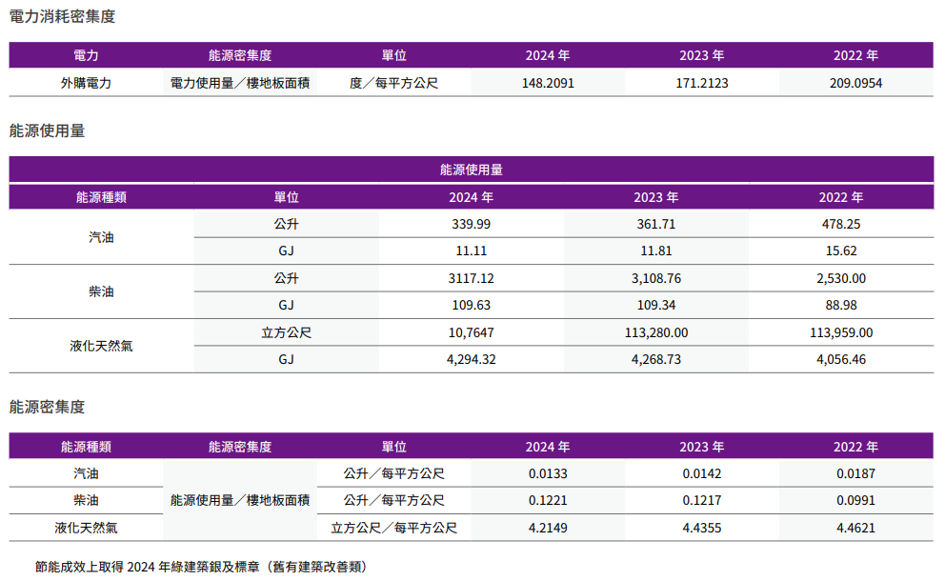
Task: Click 能源使用量／樓地板面積 merged cell
Action: point(240,500)
